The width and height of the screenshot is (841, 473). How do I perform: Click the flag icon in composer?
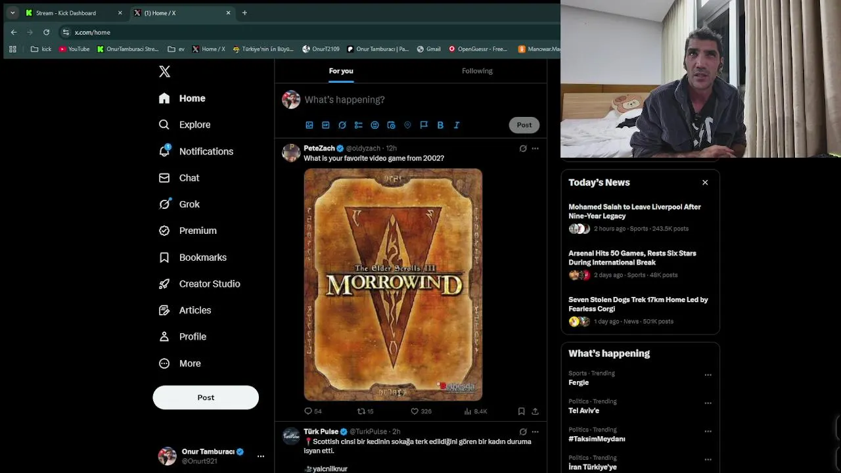click(424, 125)
